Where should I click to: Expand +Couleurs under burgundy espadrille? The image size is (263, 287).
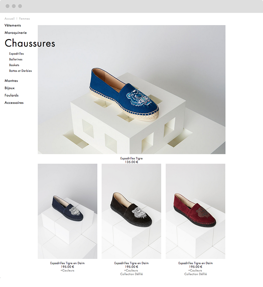coord(196,271)
